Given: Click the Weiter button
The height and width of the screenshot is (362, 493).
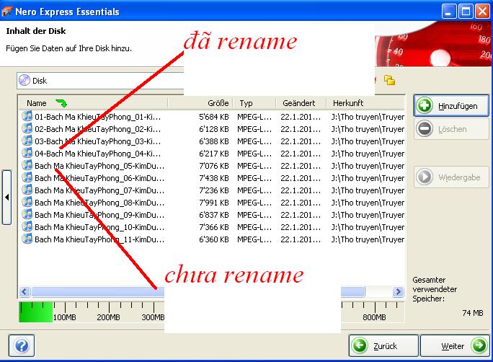Looking at the screenshot, I should [x=454, y=345].
